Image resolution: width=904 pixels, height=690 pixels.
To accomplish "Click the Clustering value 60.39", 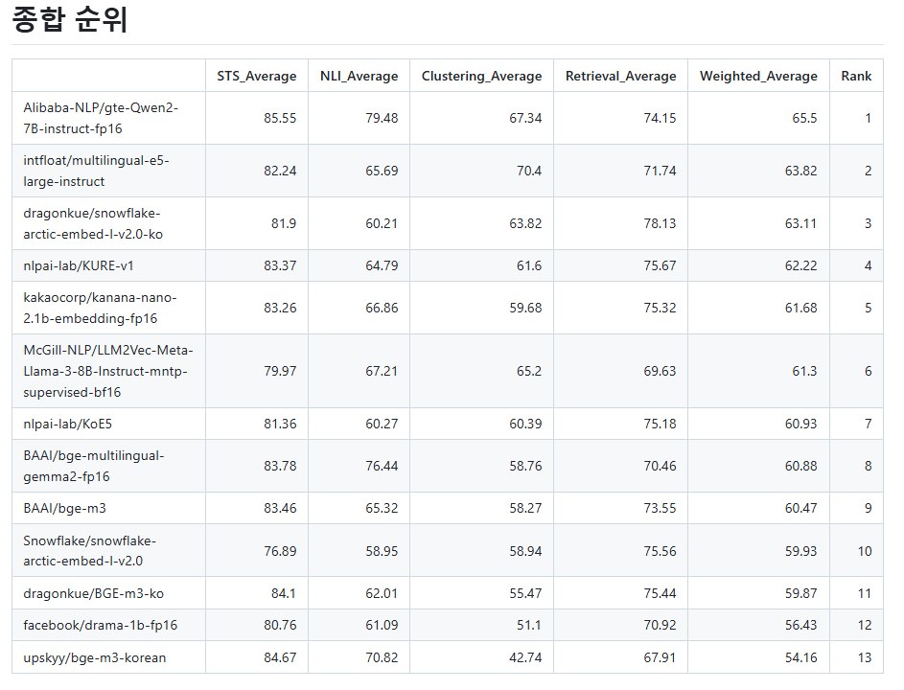I will point(525,424).
